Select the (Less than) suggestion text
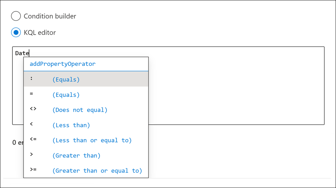The height and width of the screenshot is (188, 336). coord(71,125)
